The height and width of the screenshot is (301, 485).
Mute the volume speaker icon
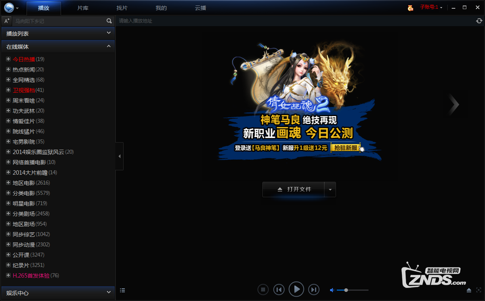[332, 290]
